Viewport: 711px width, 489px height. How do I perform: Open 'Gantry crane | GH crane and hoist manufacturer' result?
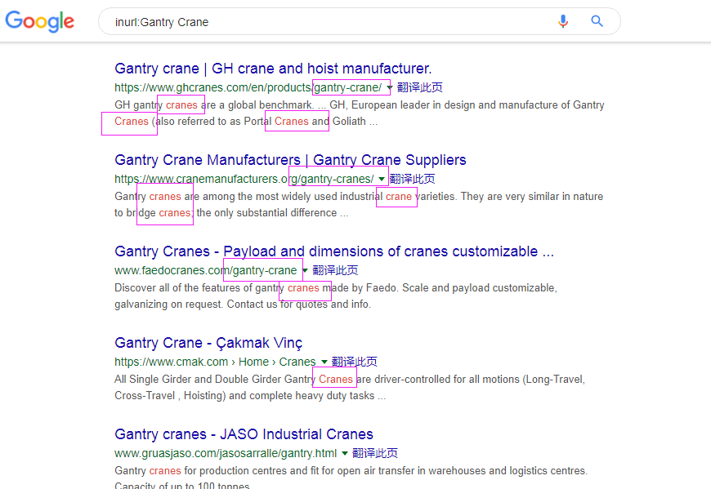click(x=273, y=69)
